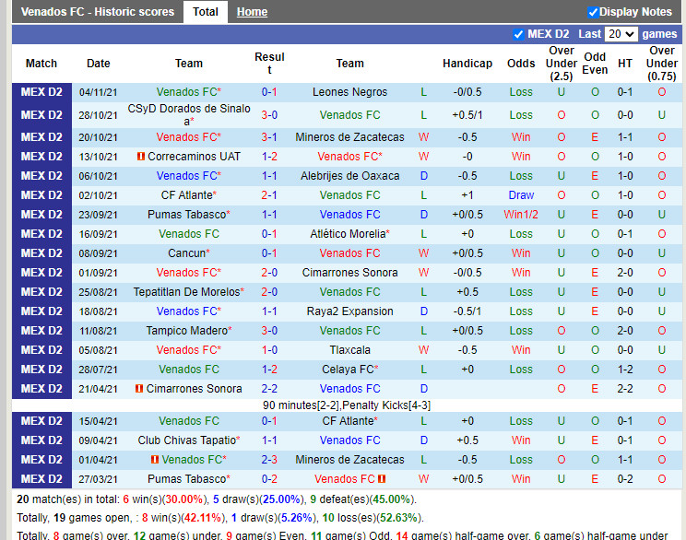The width and height of the screenshot is (686, 540).
Task: Click red card icon in 01/04/21 row
Action: point(155,460)
